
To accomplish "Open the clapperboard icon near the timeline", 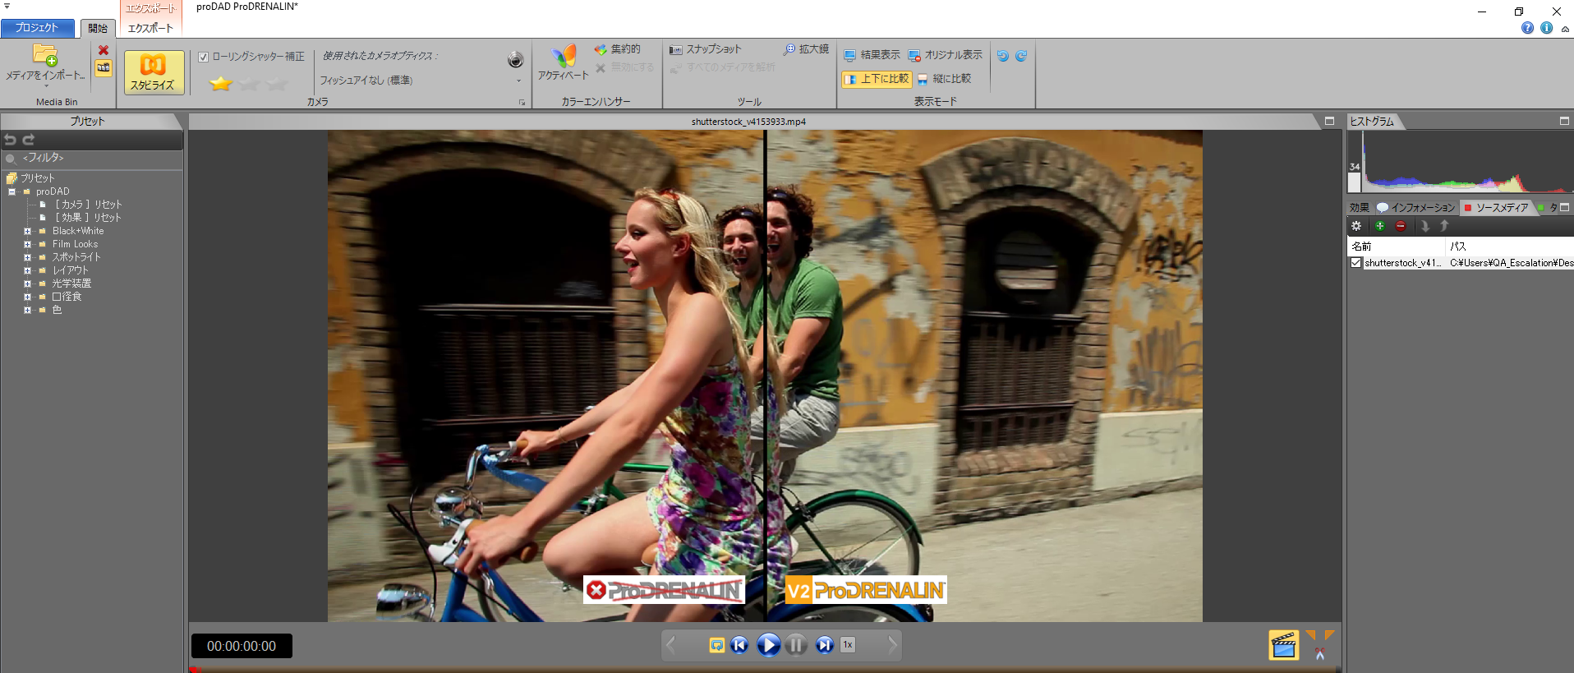I will (x=1283, y=645).
